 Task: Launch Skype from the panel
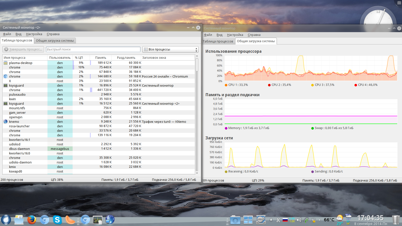(58, 220)
